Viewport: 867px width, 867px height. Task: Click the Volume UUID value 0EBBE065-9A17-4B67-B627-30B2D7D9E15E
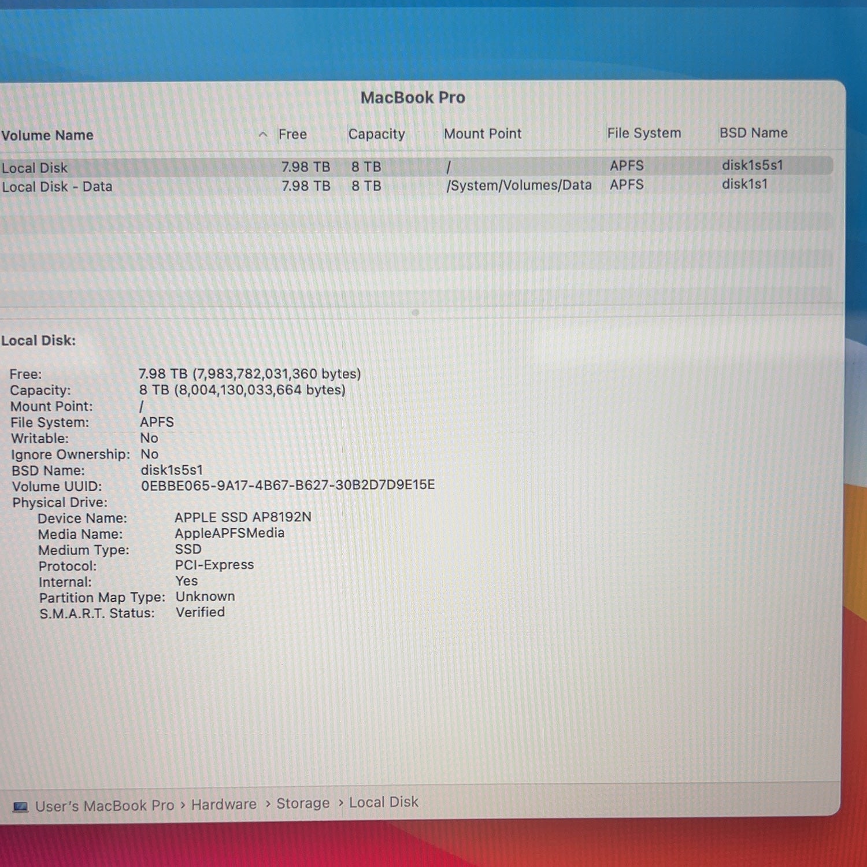pyautogui.click(x=288, y=485)
